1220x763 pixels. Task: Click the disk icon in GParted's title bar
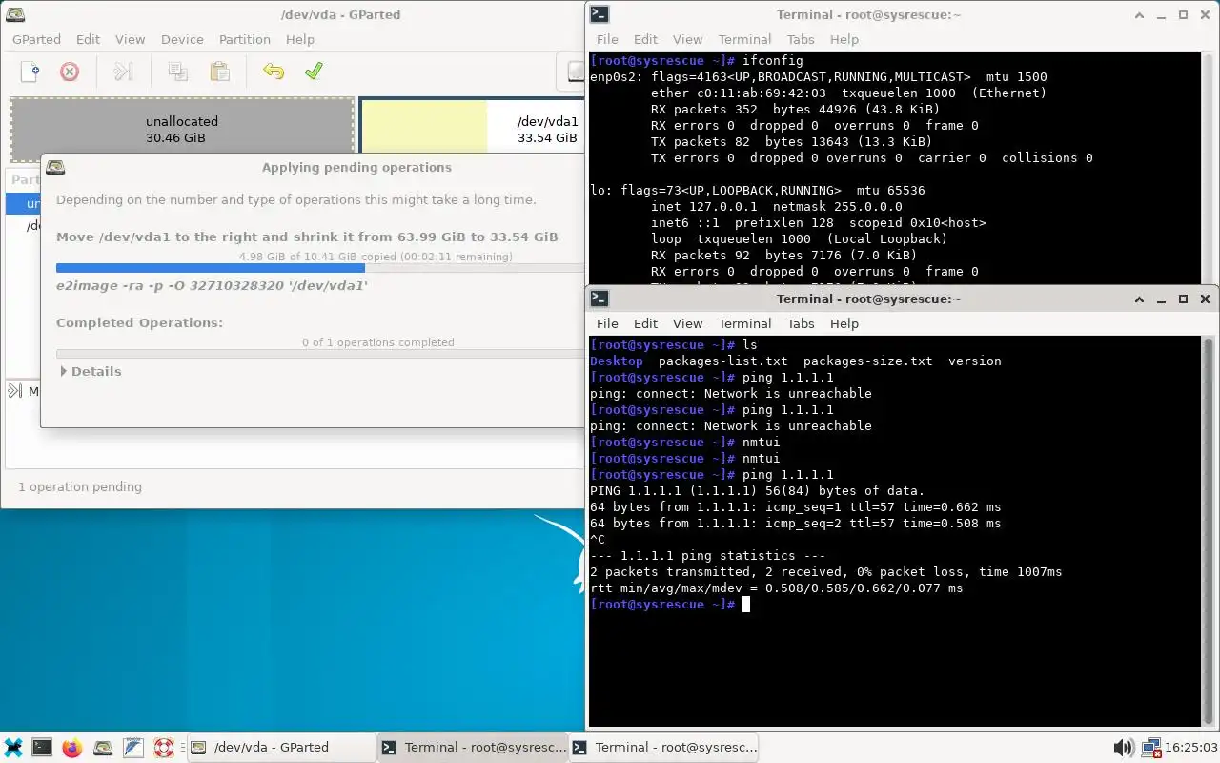16,14
